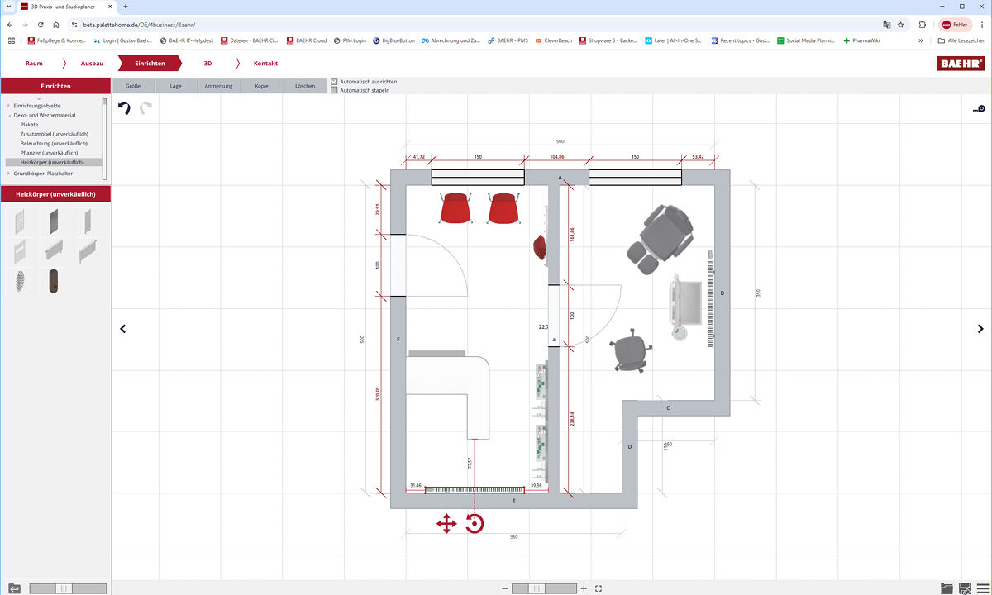Click the fullscreen icon next to zoom controls

(598, 588)
